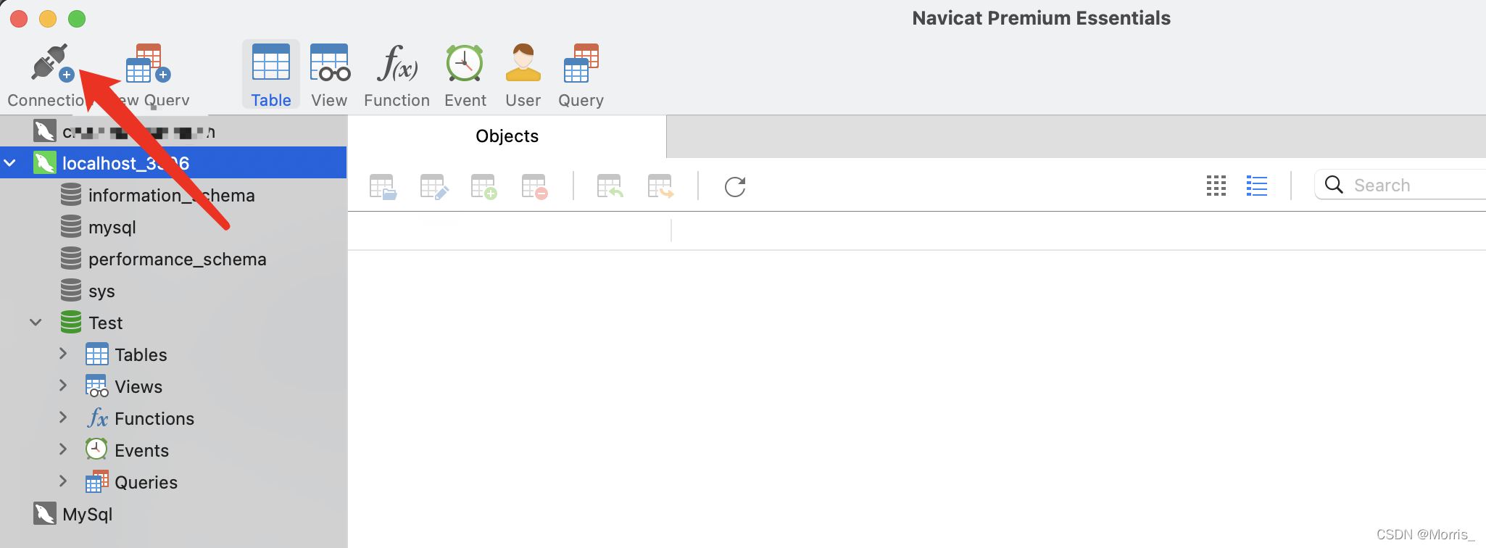Switch to list view
The height and width of the screenshot is (548, 1486).
(x=1257, y=186)
